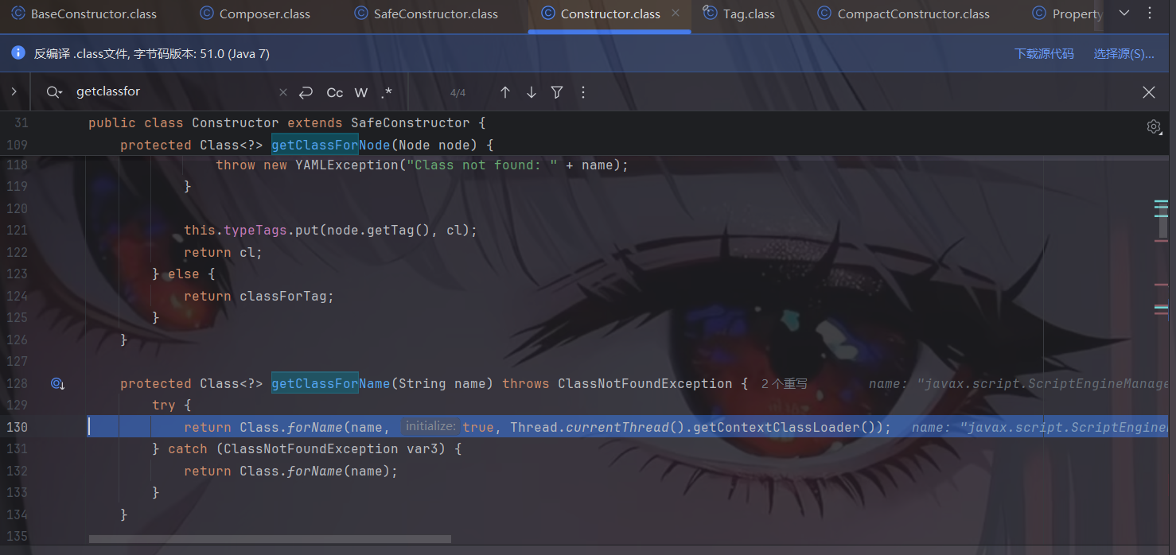Click 'getContextClassLoader' on line 130
This screenshot has height=555, width=1176.
click(x=776, y=427)
